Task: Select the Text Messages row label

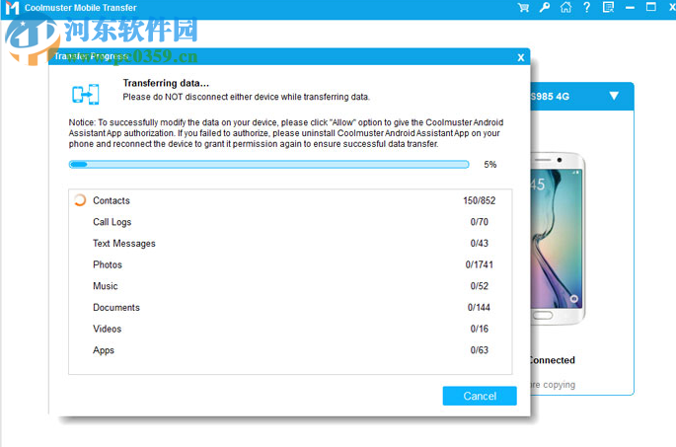Action: tap(124, 244)
